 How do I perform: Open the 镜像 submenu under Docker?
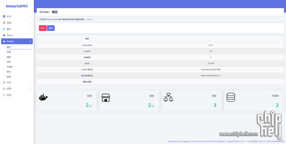click(x=9, y=57)
